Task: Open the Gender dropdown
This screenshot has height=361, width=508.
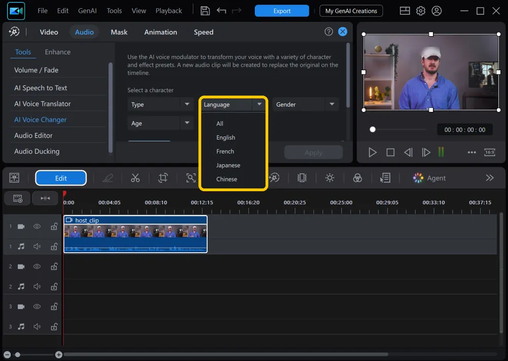Action: click(x=305, y=104)
